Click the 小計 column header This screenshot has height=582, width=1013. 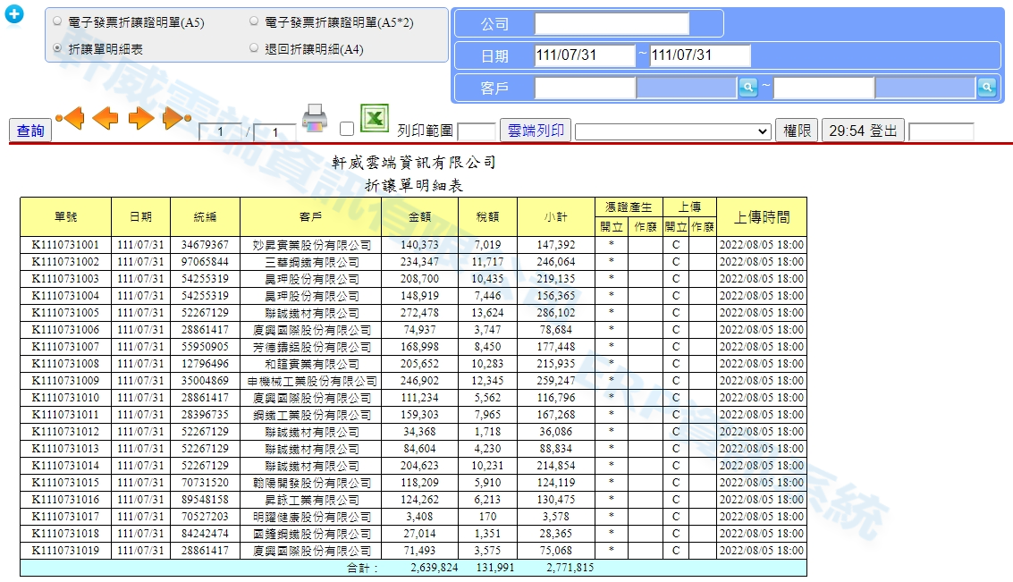tap(555, 216)
